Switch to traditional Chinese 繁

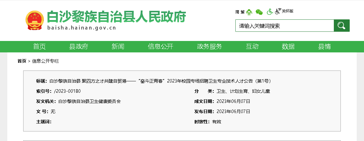[243, 12]
